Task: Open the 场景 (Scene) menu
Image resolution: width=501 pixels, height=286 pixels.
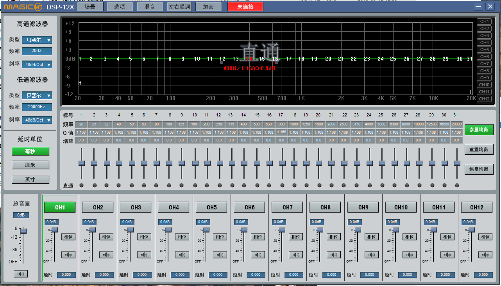Action: click(x=90, y=7)
